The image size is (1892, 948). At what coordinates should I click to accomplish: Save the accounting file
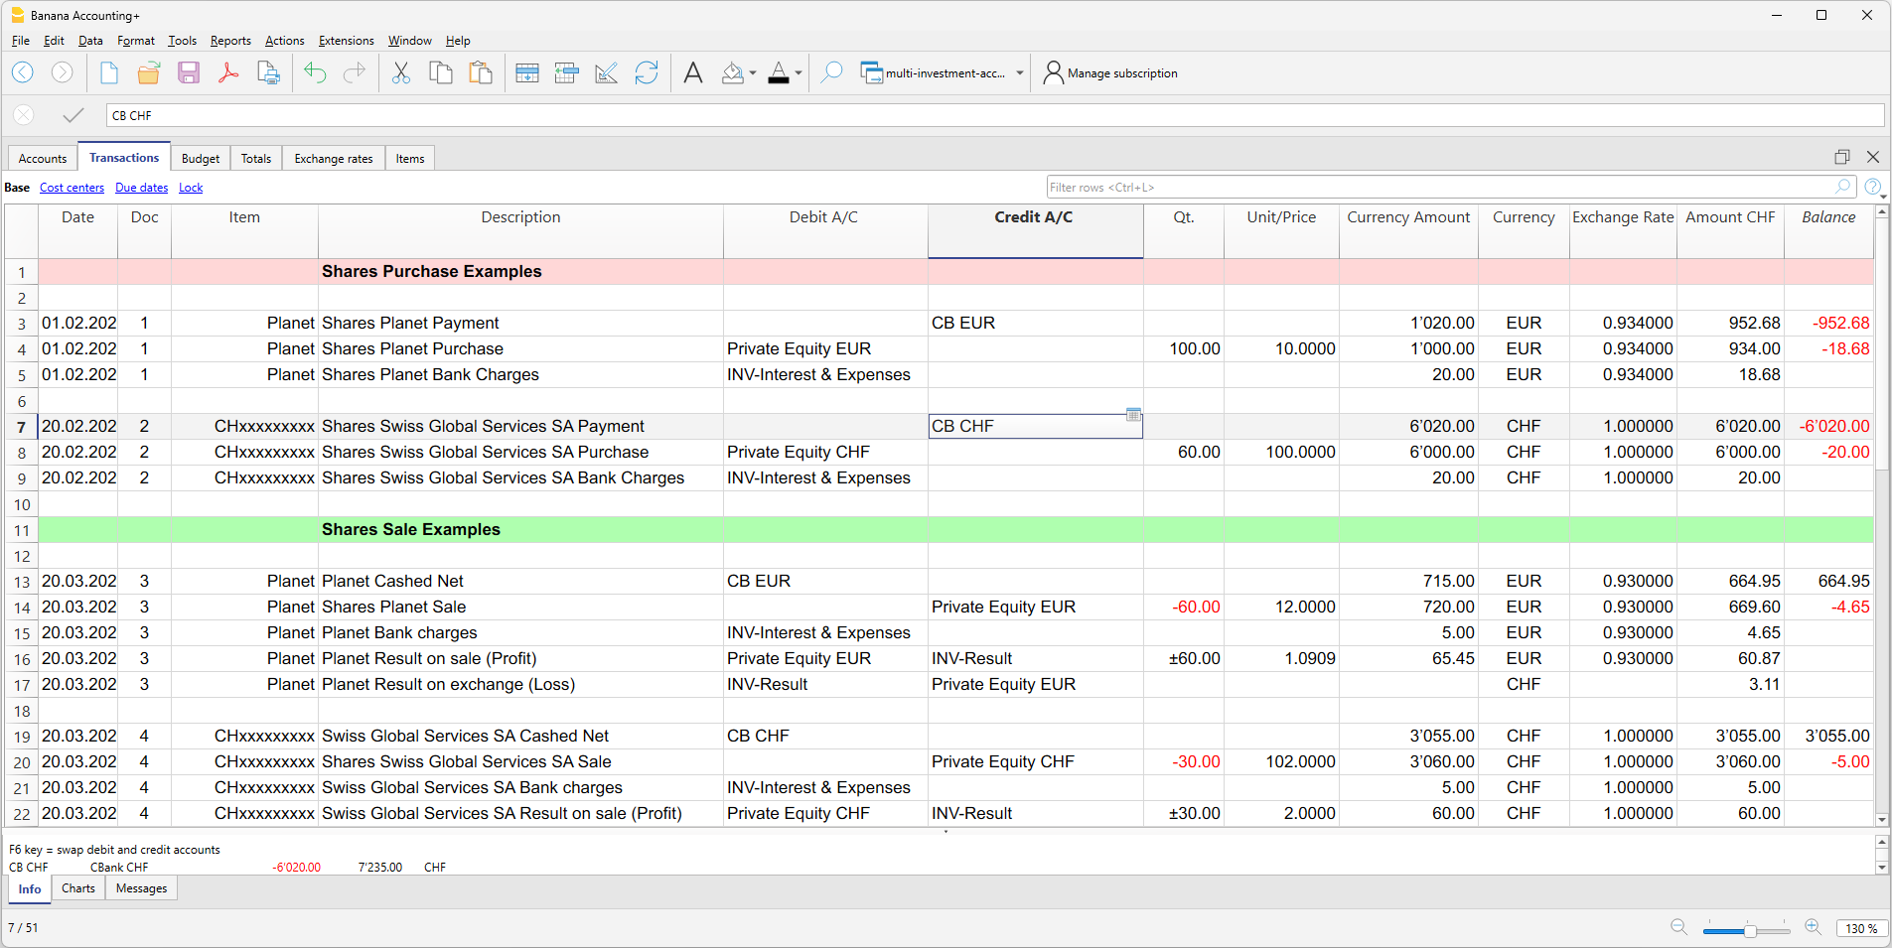189,72
